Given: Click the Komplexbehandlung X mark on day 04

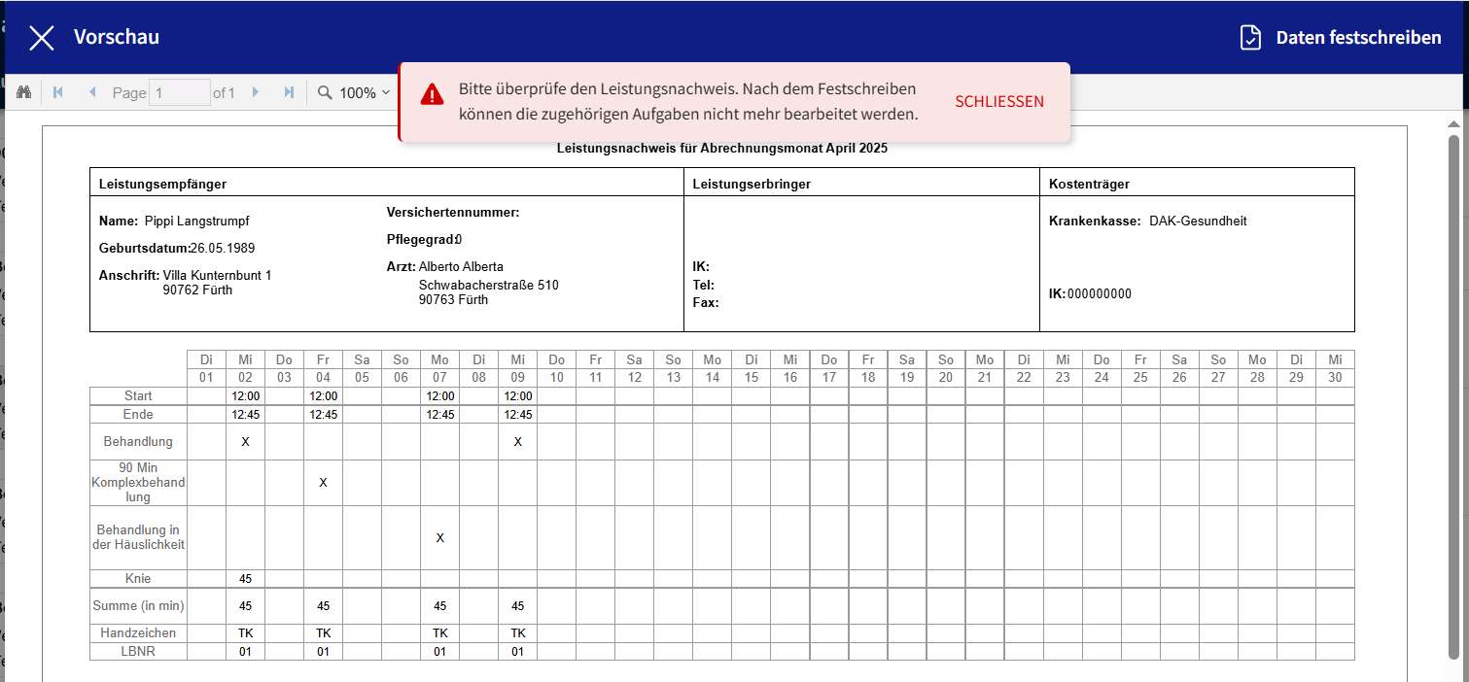Looking at the screenshot, I should (x=323, y=483).
